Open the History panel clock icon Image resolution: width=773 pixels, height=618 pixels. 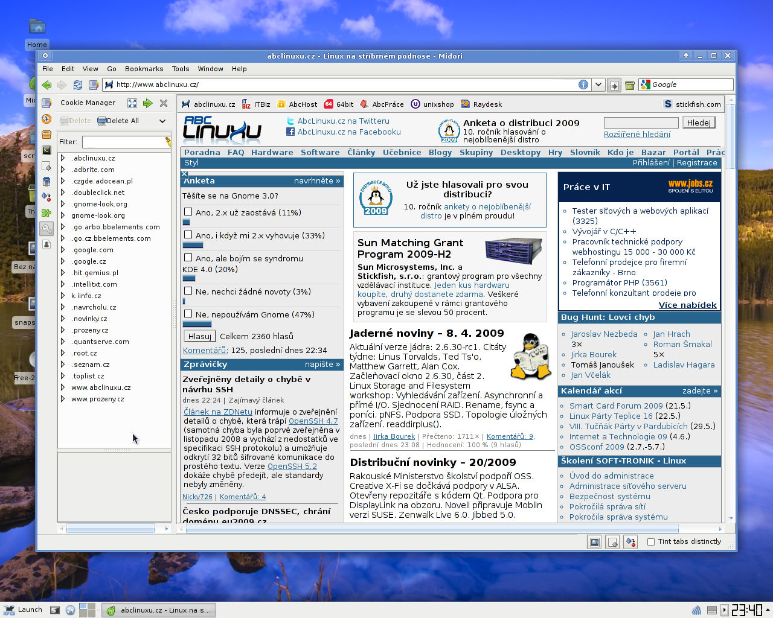click(x=47, y=119)
